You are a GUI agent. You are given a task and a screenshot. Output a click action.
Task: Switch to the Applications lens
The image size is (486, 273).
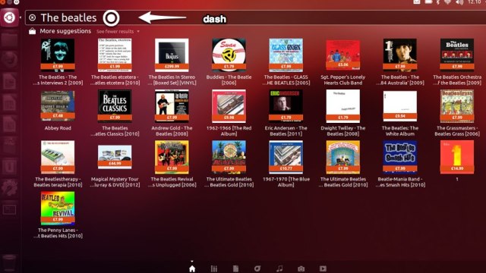214,268
